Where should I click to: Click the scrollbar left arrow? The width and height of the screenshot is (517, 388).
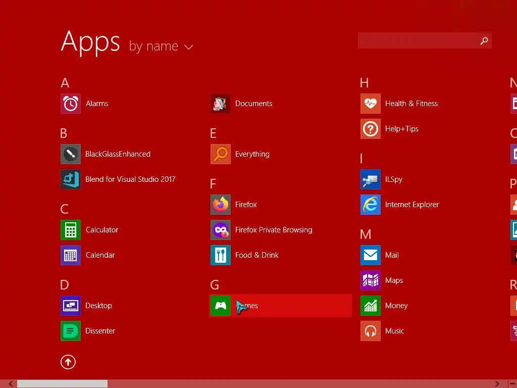coord(11,384)
